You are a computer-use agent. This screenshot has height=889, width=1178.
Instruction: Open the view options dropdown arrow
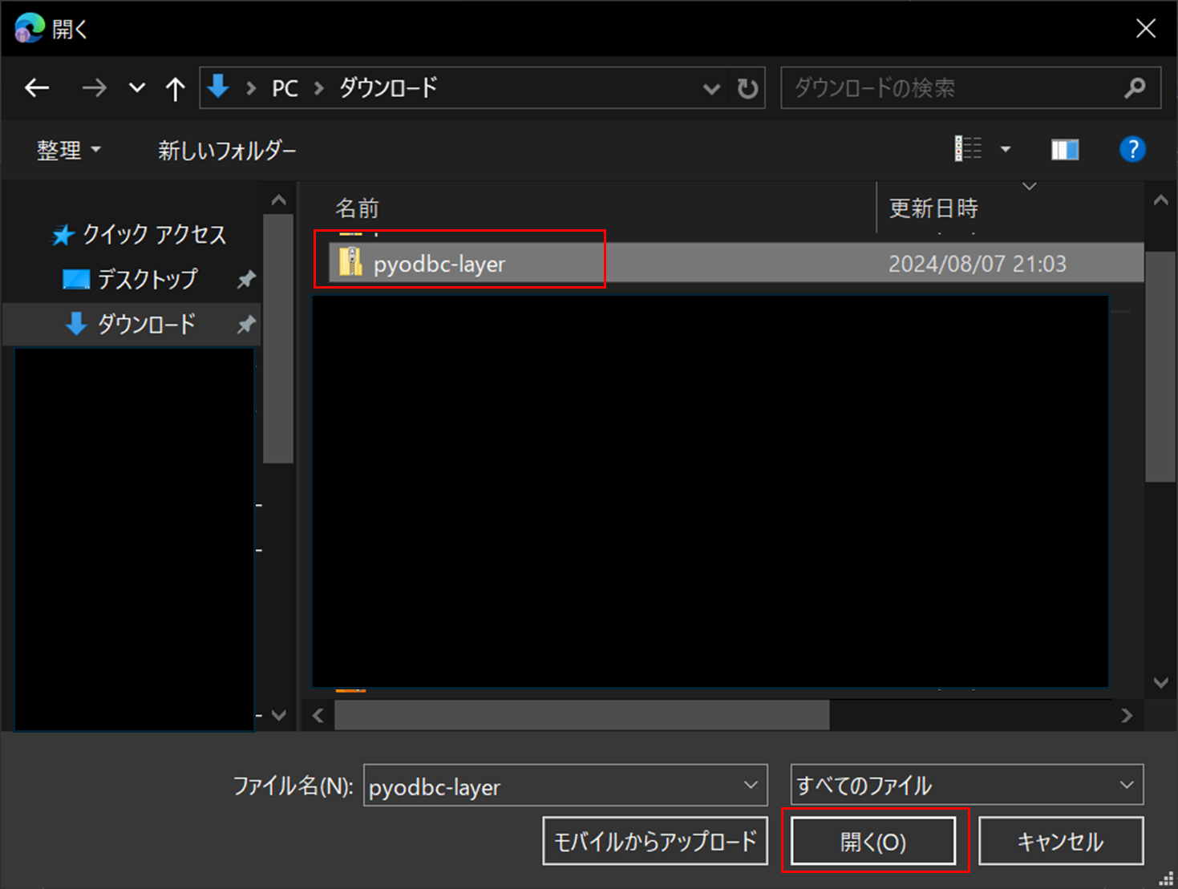(x=1006, y=149)
